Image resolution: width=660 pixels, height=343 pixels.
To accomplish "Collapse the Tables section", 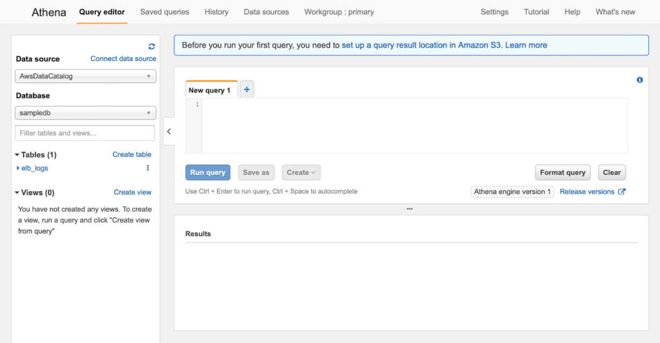I will [x=17, y=154].
